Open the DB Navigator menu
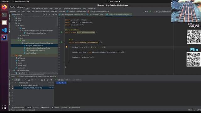 76,8
